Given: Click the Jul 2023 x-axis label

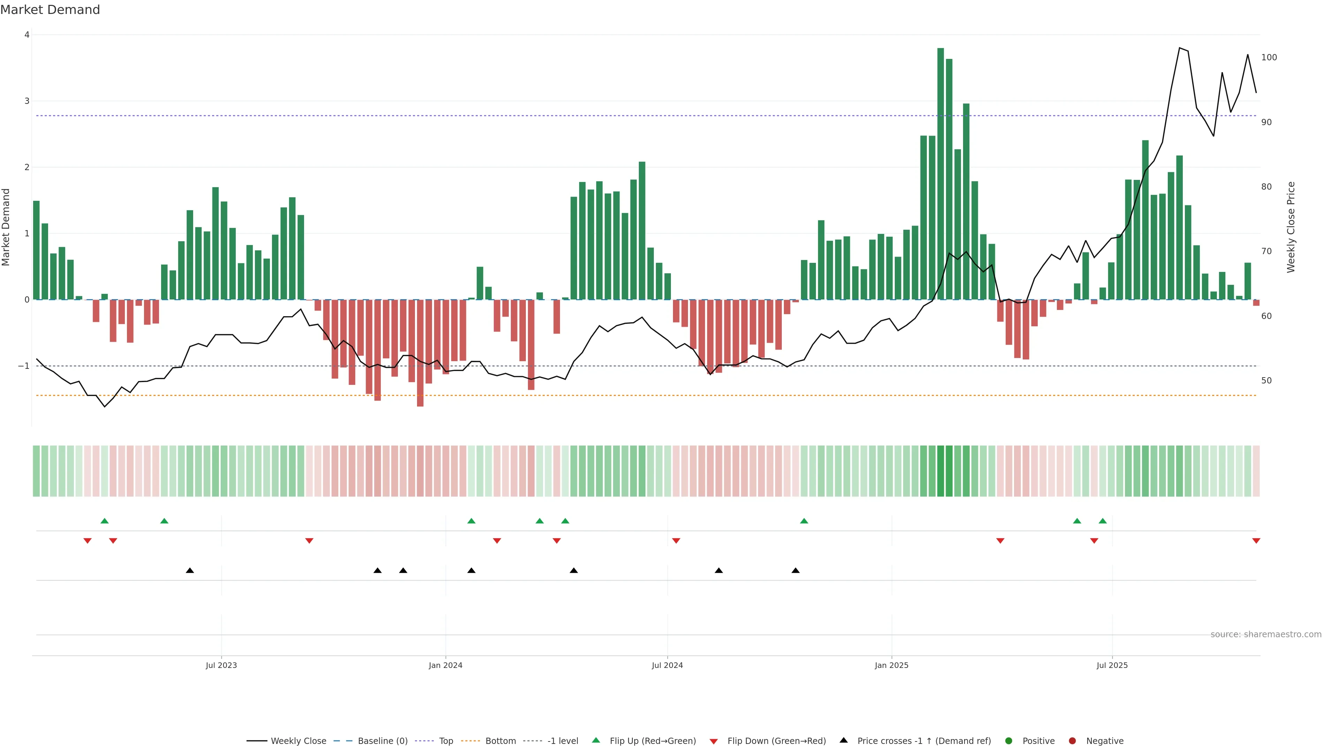Looking at the screenshot, I should click(x=221, y=665).
